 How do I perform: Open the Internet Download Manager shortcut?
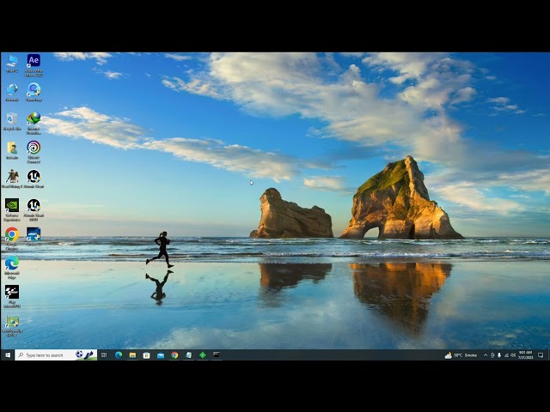(34, 123)
